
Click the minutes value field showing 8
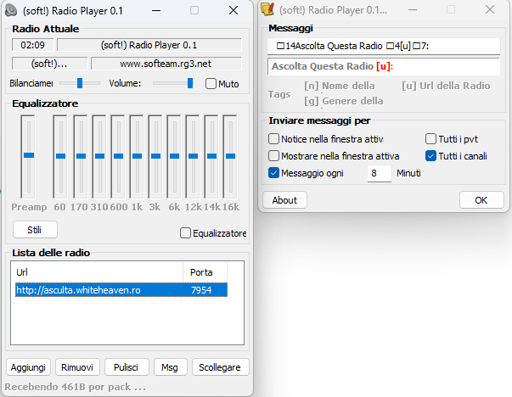coord(379,173)
